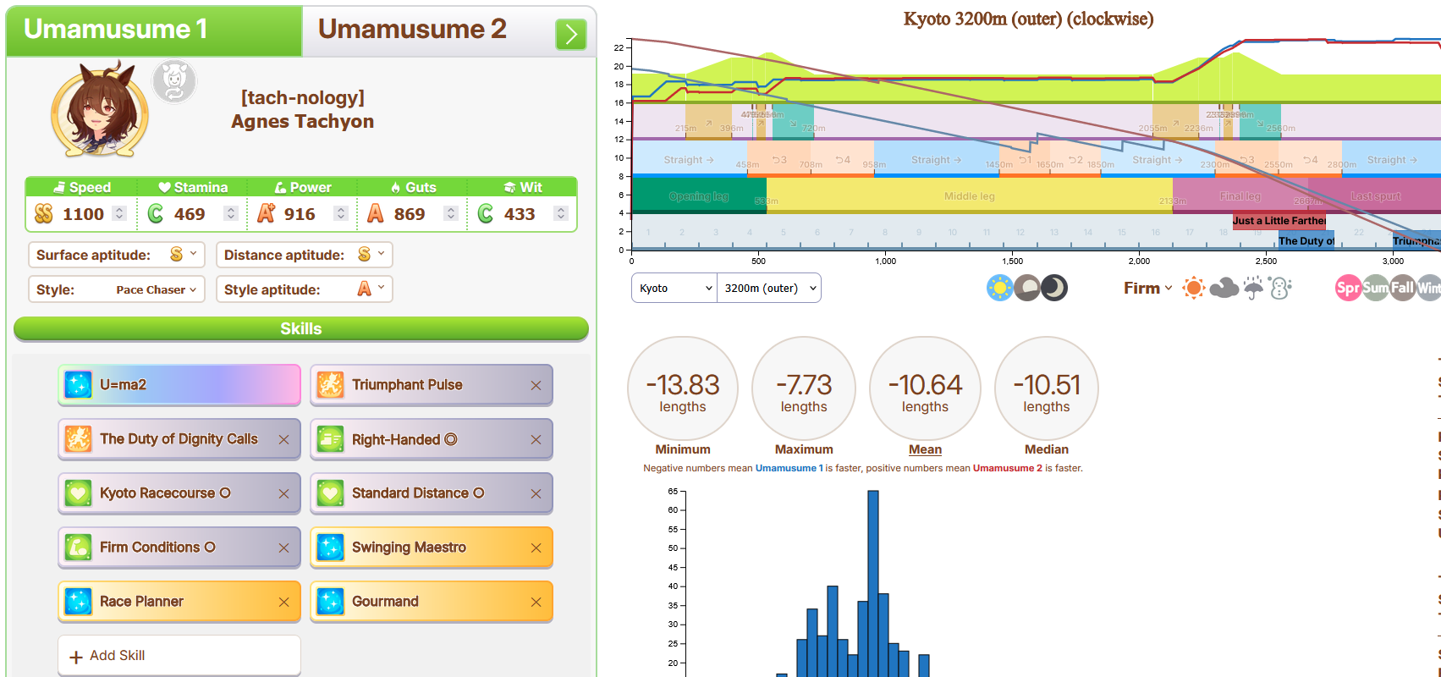Click the Triumphant Pulse skill icon
The height and width of the screenshot is (677, 1441).
click(x=330, y=385)
